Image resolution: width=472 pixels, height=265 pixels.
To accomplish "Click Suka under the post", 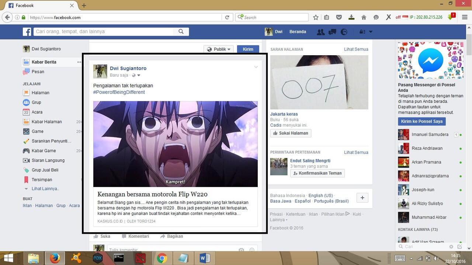I will [102, 236].
